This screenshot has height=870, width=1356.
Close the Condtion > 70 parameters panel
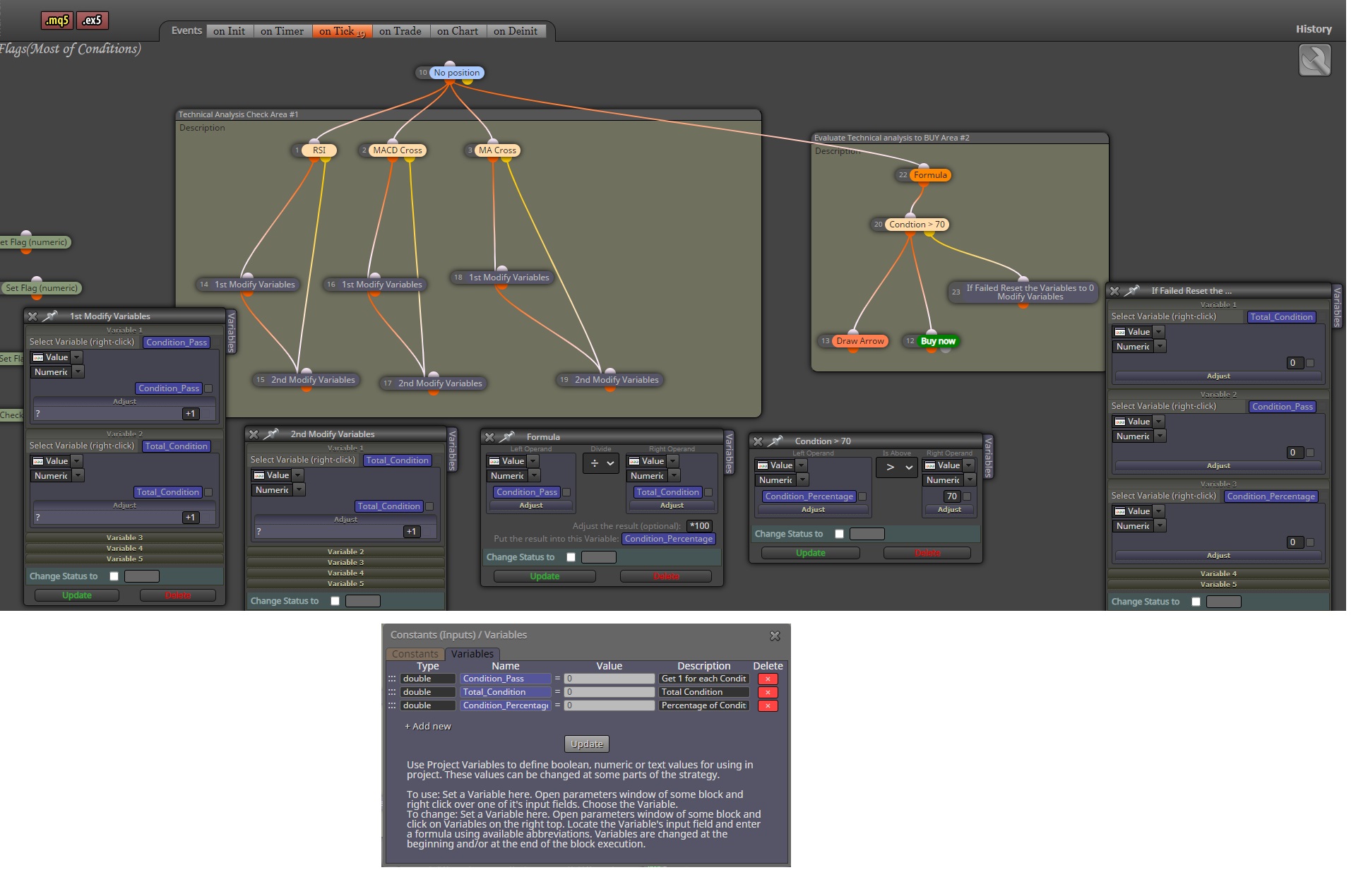[758, 441]
